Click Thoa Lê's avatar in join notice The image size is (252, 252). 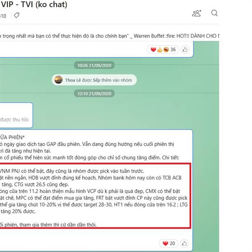58,80
